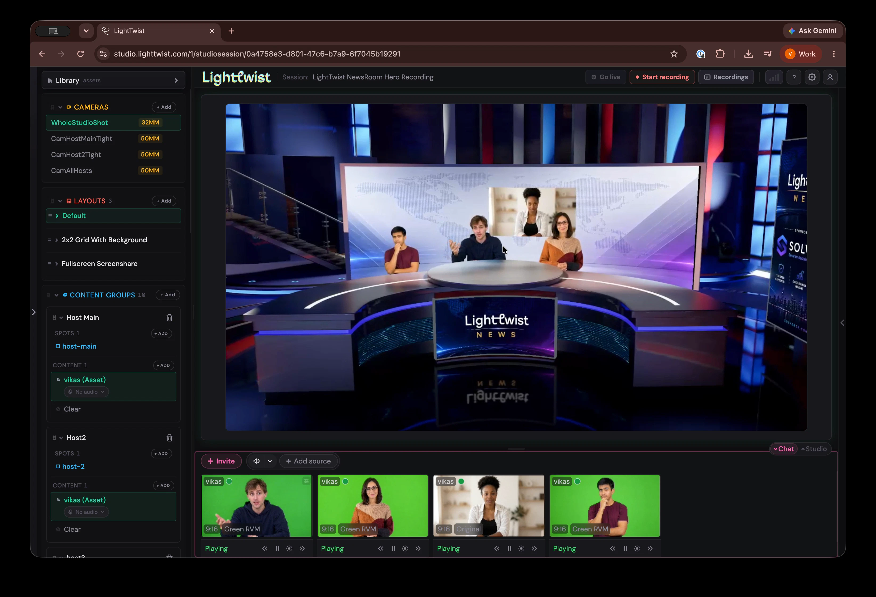Image resolution: width=876 pixels, height=597 pixels.
Task: Collapse the CAMERAS section
Action: 60,107
